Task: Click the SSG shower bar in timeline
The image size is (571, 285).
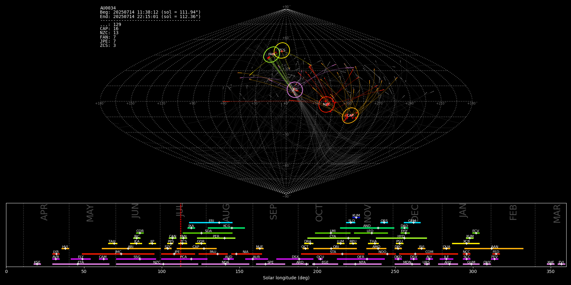Action: coord(136,259)
